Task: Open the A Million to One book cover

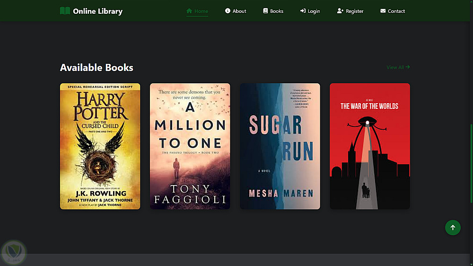Action: (190, 146)
